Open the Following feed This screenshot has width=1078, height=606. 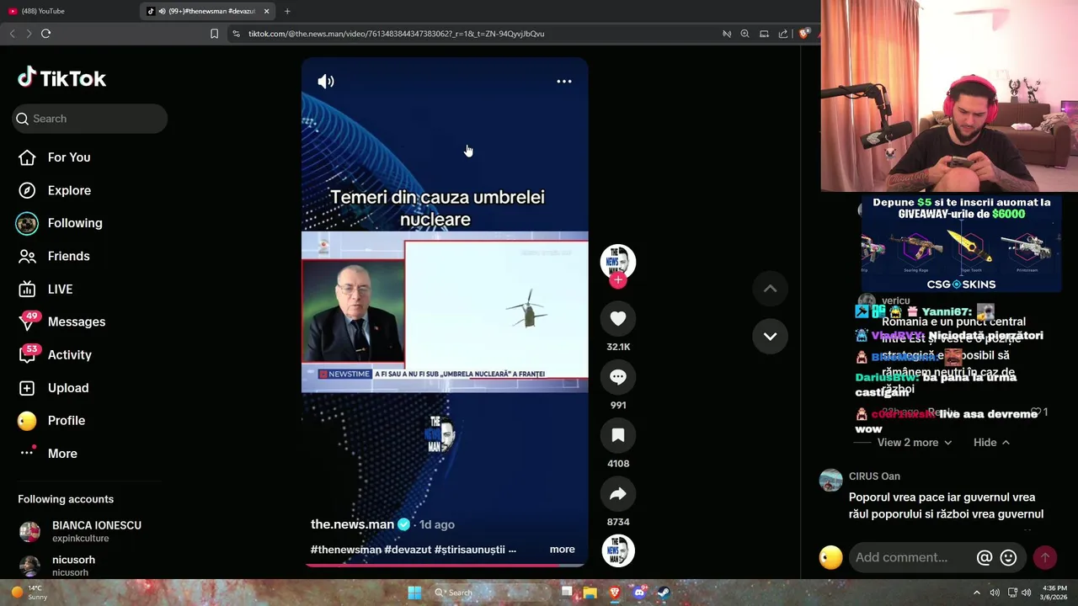click(59, 223)
